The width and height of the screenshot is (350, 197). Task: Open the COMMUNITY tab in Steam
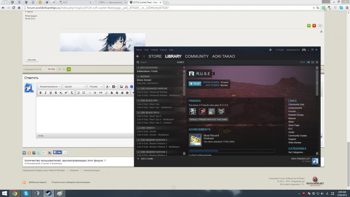[197, 56]
